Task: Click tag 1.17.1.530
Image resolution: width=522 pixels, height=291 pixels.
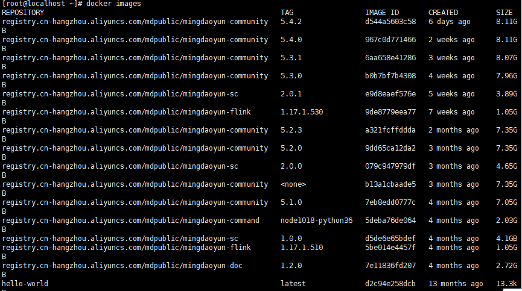Action: [x=302, y=112]
